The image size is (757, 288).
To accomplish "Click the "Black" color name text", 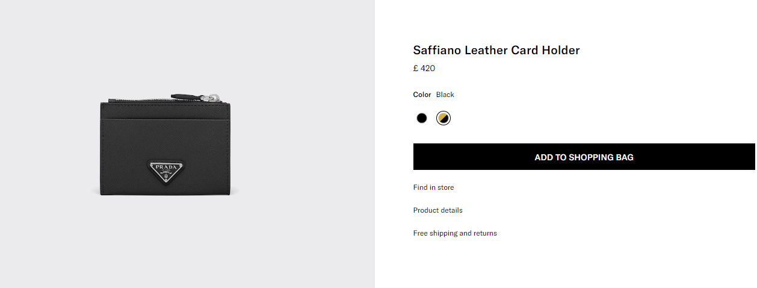I will point(445,95).
